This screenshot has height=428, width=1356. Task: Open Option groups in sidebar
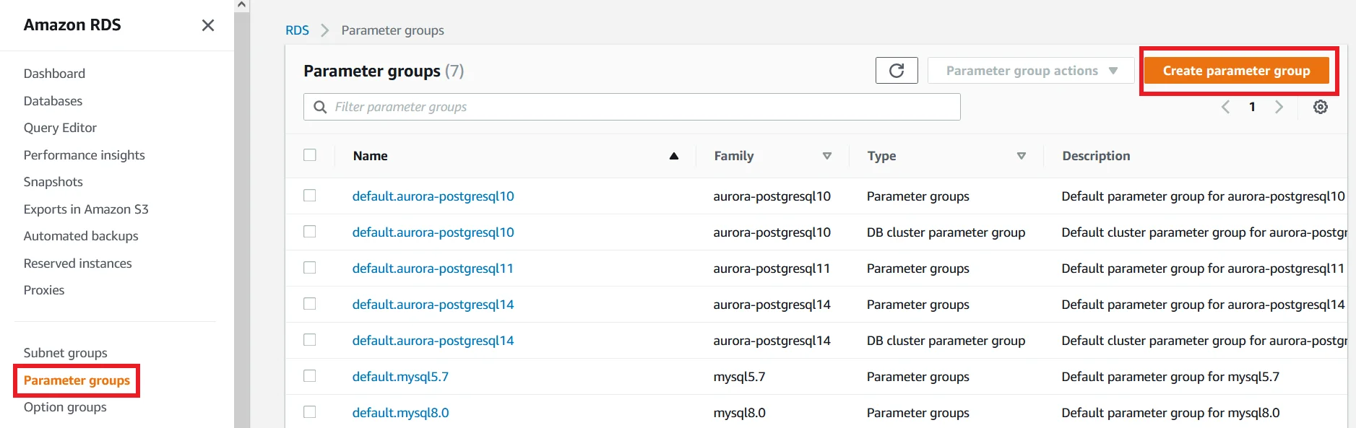pos(65,407)
